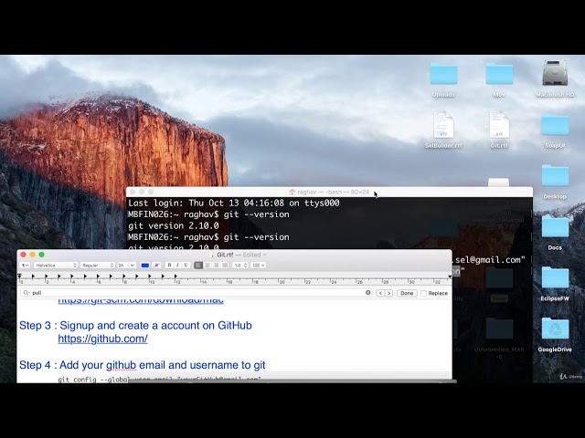
Task: Justify text in TextEdit
Action: point(225,266)
